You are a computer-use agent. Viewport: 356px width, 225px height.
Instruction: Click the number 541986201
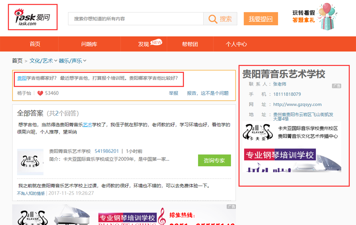click(107, 151)
